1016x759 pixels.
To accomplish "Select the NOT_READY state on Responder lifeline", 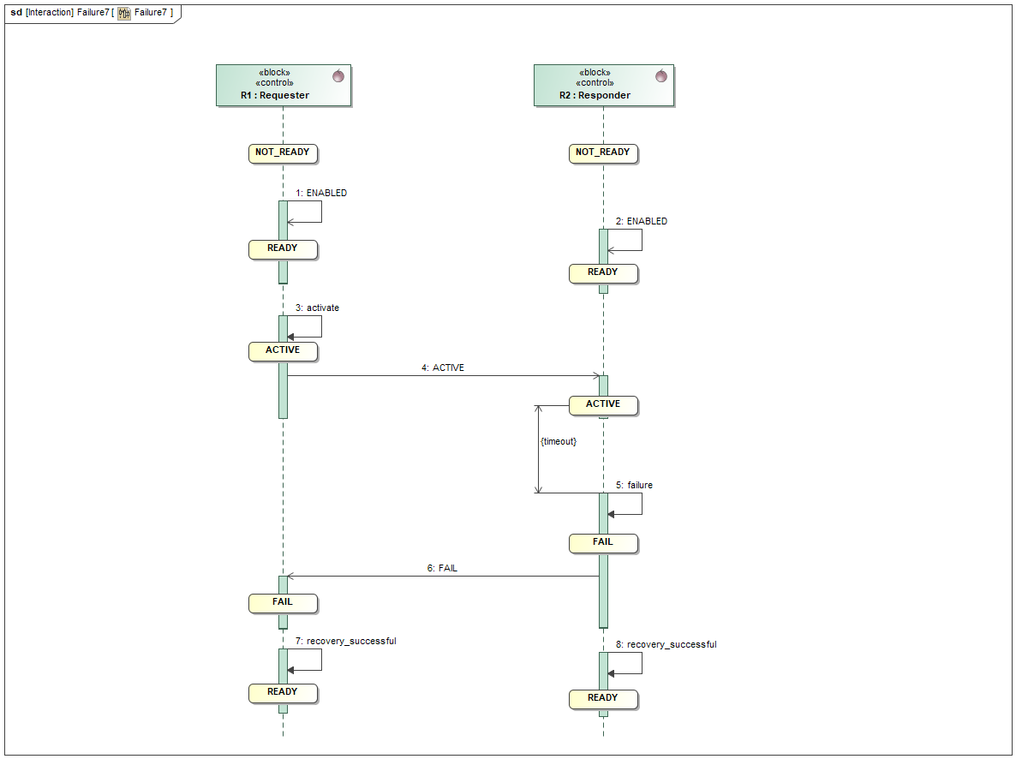I will (x=603, y=153).
